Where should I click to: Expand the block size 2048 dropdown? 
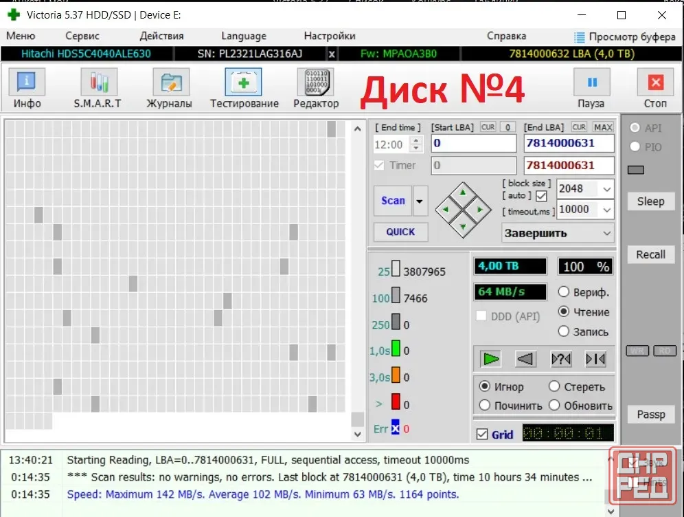click(x=607, y=189)
